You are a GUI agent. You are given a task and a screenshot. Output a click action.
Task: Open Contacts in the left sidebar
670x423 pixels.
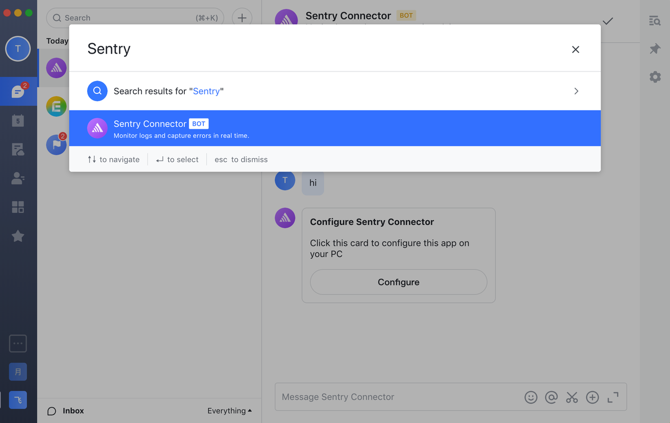(18, 178)
